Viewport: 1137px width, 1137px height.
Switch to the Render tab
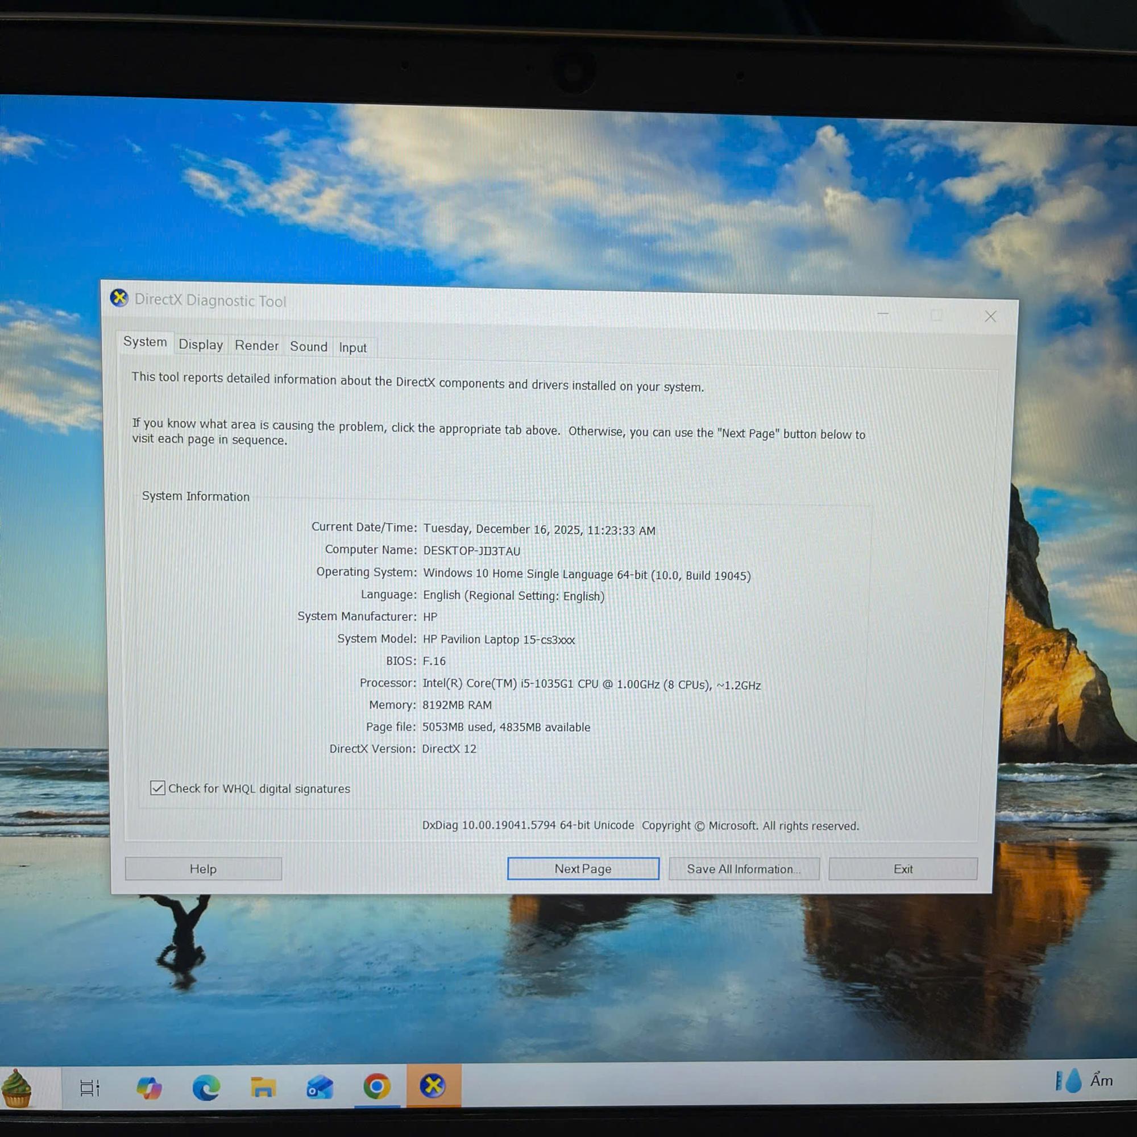coord(256,346)
